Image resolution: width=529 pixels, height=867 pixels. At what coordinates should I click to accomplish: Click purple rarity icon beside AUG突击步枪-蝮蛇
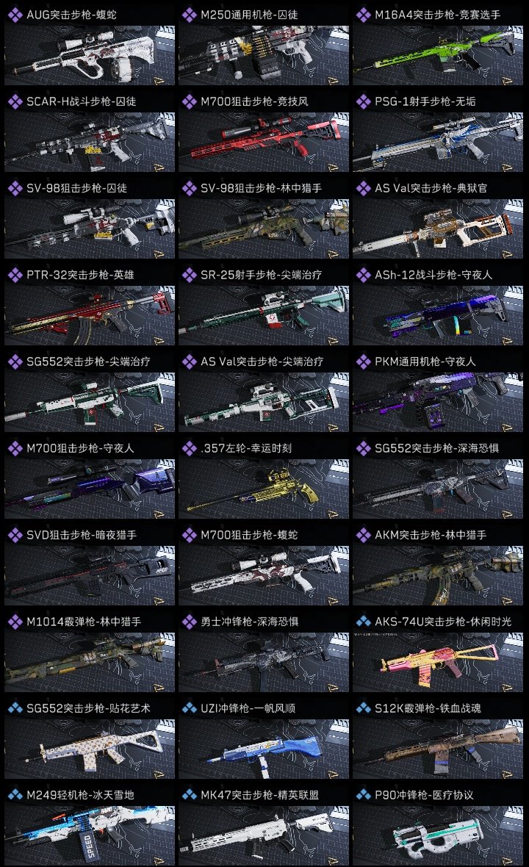pos(15,15)
